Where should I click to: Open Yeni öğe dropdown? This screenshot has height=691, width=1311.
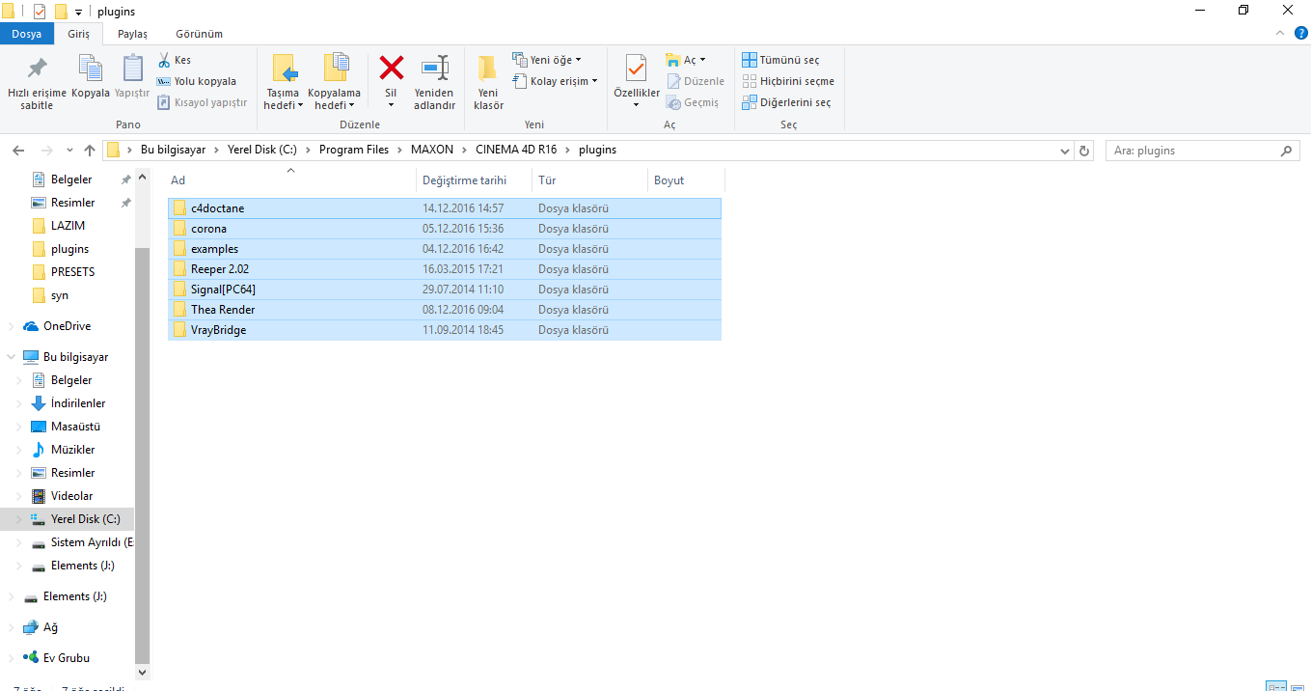point(547,60)
